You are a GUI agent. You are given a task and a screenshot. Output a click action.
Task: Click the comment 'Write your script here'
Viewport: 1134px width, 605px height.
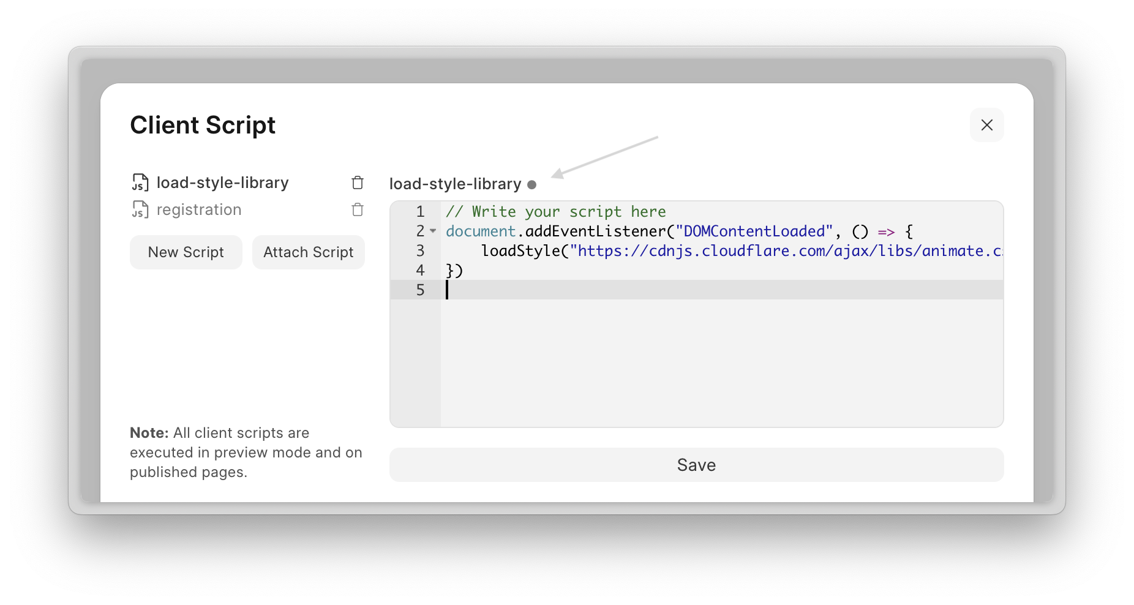(568, 211)
